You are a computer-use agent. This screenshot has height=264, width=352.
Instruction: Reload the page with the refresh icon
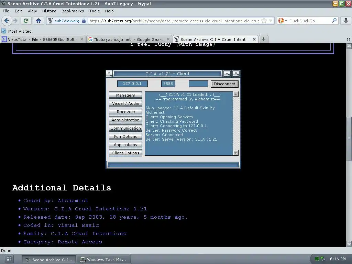tap(26, 21)
